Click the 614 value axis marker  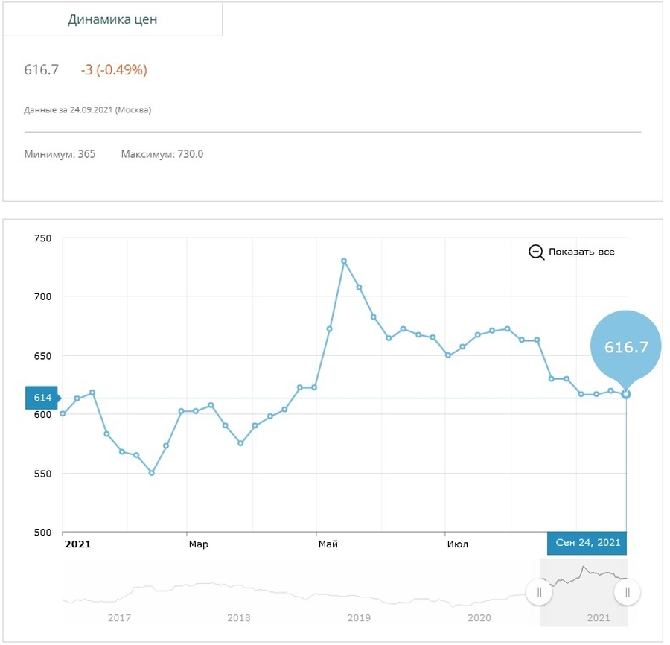pos(42,398)
